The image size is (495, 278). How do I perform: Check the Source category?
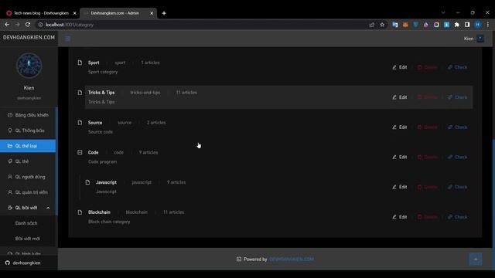click(x=457, y=127)
